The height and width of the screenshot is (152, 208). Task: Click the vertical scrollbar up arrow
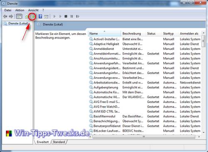203,33
